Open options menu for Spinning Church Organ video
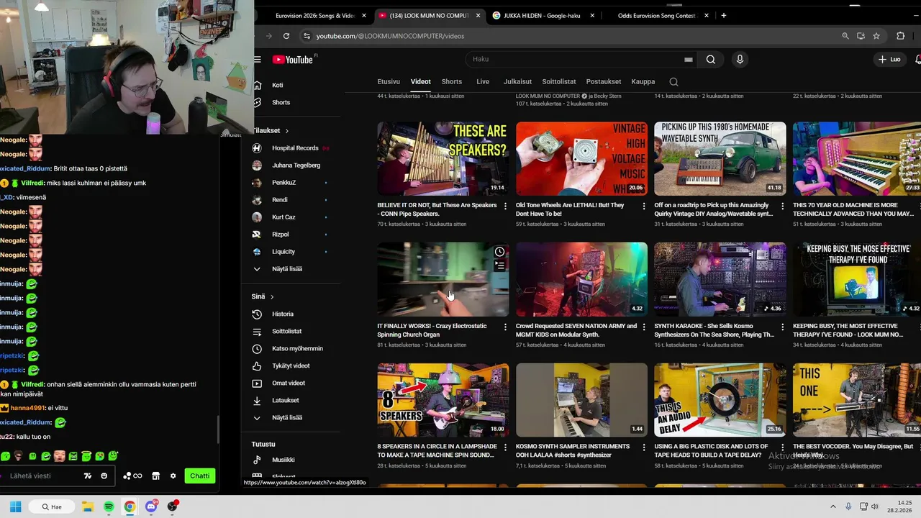The height and width of the screenshot is (518, 921). coord(505,327)
